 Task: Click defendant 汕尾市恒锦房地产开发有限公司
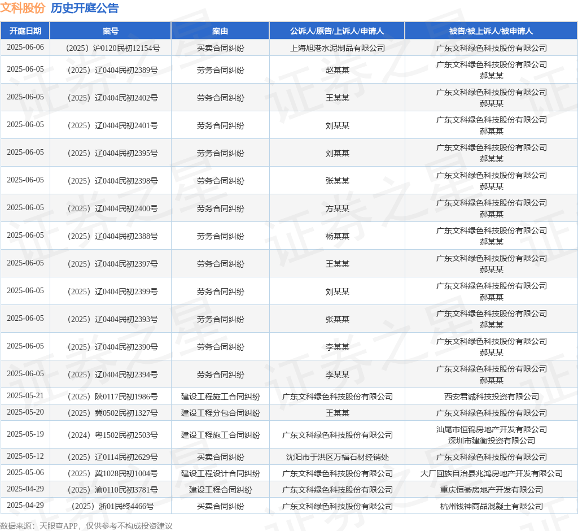[x=492, y=429]
